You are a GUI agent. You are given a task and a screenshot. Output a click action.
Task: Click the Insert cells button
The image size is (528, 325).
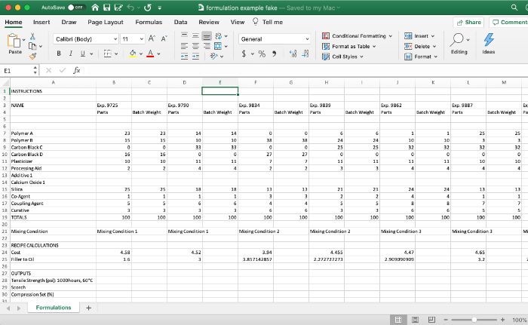tap(419, 35)
